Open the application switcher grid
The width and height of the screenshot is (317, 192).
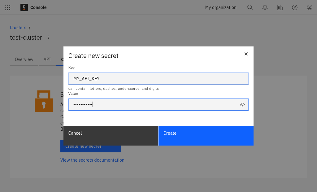[7, 7]
